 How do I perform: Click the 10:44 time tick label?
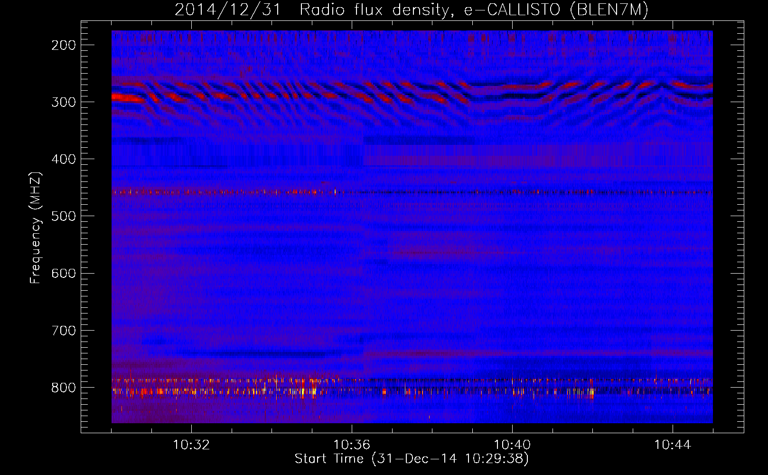673,445
